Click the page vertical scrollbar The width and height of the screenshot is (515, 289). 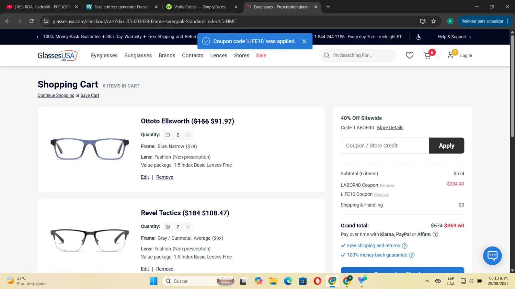512,86
